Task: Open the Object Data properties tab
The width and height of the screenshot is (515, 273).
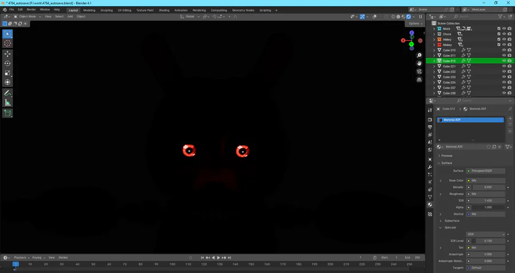Action: point(430,197)
